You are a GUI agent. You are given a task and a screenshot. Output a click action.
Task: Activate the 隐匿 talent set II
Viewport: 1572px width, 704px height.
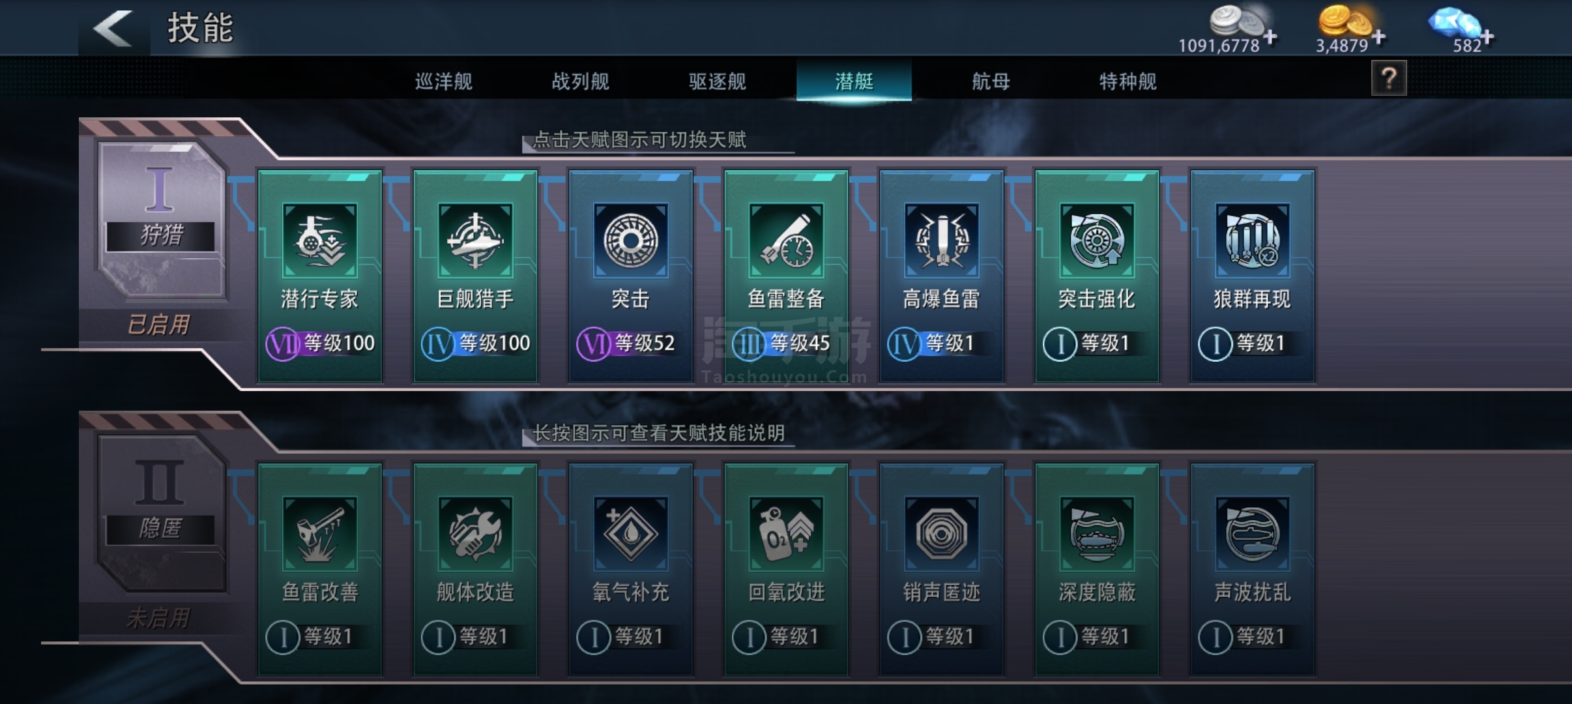(161, 514)
